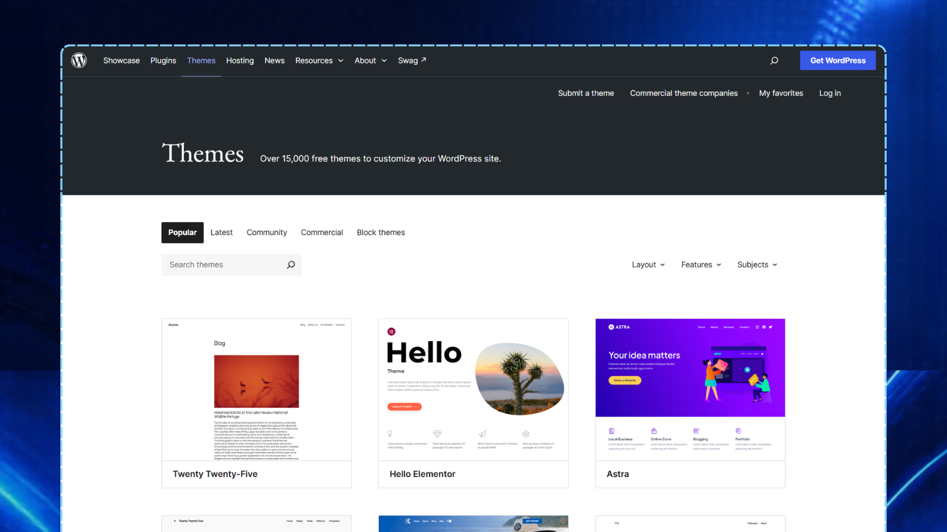Open Hosting in the top navigation

pyautogui.click(x=240, y=60)
